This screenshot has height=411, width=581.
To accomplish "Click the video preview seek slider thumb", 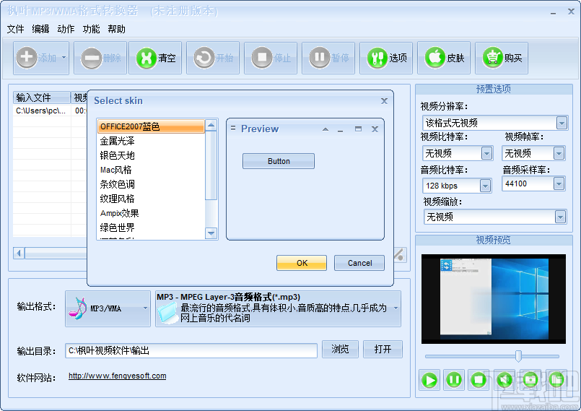I will (x=518, y=356).
